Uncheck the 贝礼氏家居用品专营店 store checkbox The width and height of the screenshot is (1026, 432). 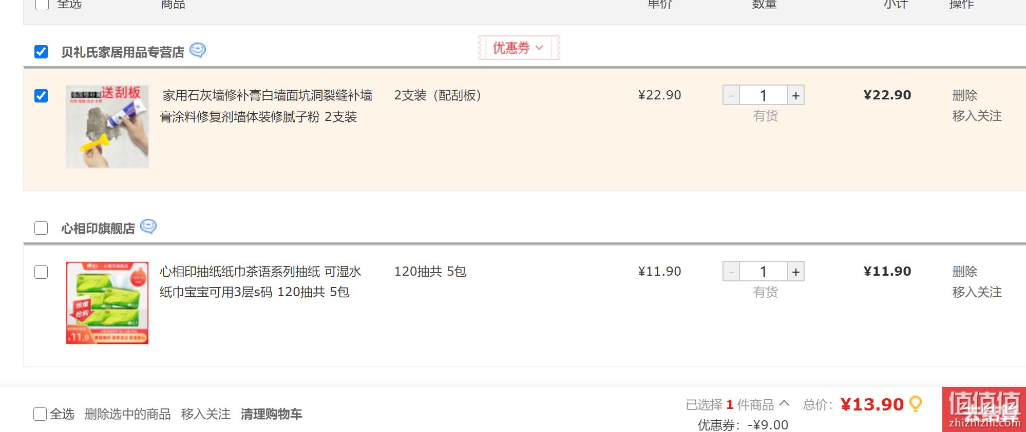[x=41, y=52]
